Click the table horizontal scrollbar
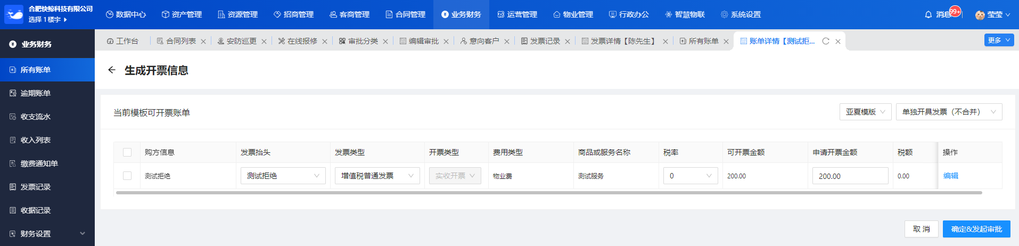 point(549,193)
